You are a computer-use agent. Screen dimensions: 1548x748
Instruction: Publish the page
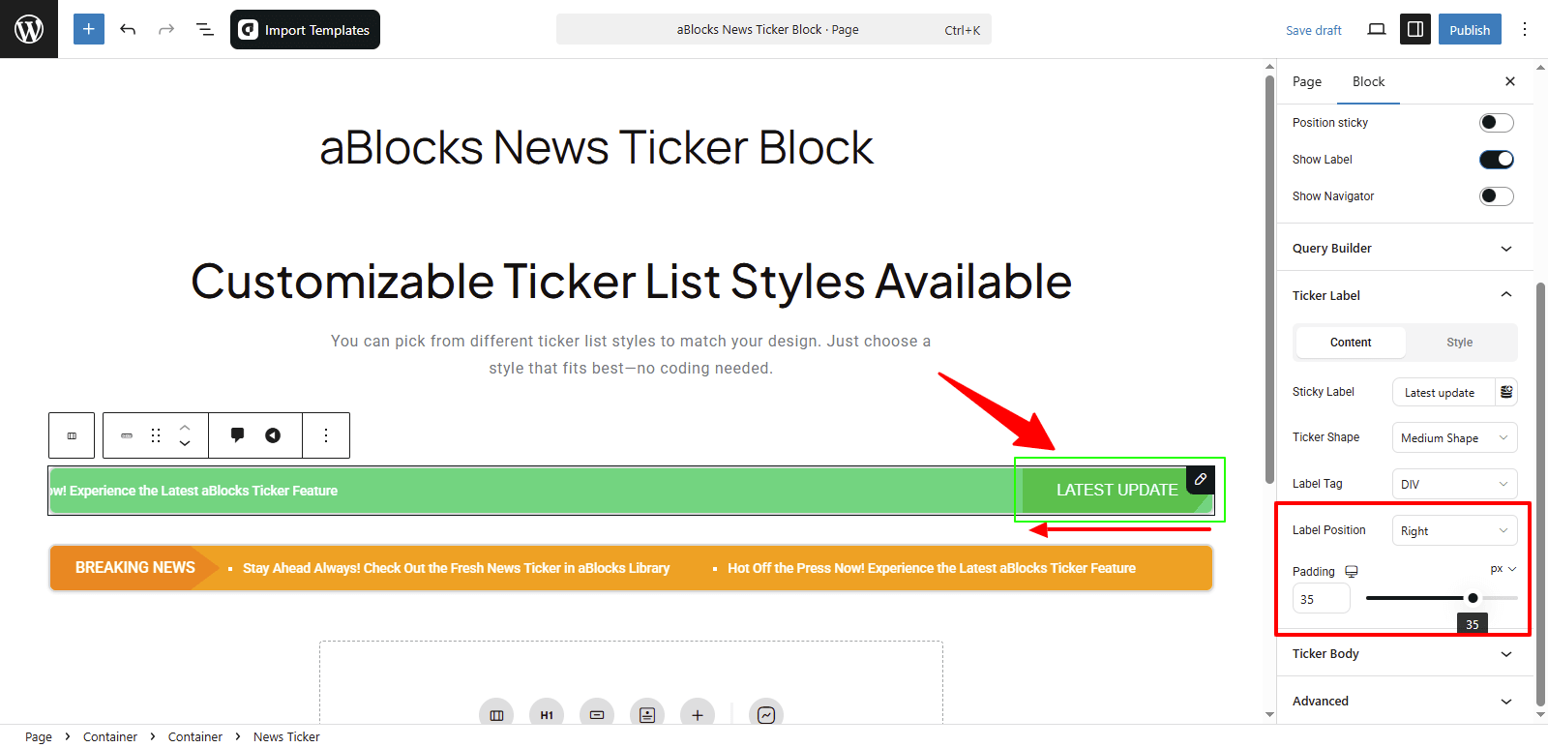1470,29
